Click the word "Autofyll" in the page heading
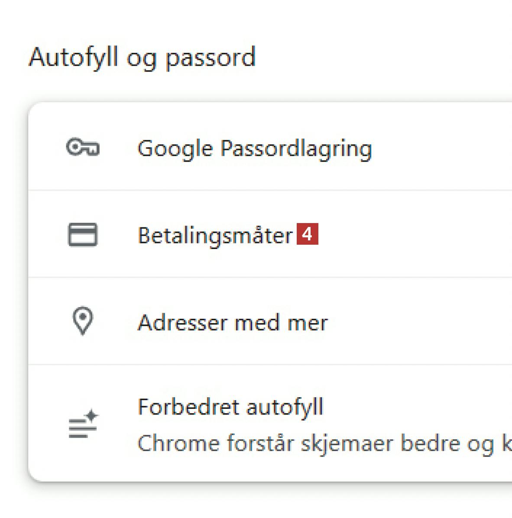The height and width of the screenshot is (518, 512). [73, 57]
